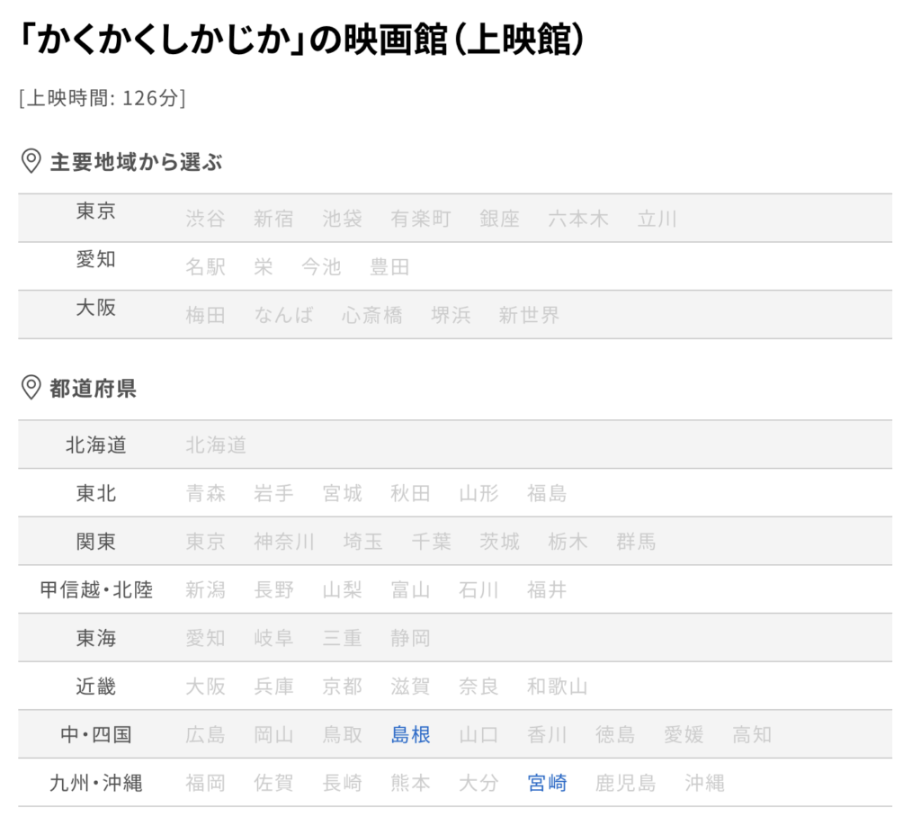Select 新宿 area link
921x835 pixels.
click(273, 219)
